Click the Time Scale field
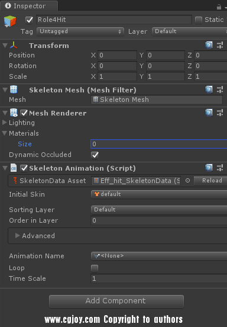 click(x=159, y=278)
